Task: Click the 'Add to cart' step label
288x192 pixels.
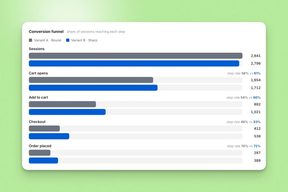Action: tap(38, 97)
